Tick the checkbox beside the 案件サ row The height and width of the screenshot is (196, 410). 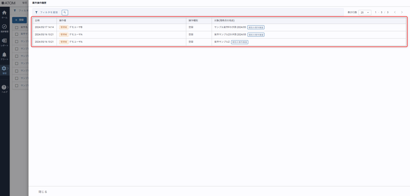16,34
